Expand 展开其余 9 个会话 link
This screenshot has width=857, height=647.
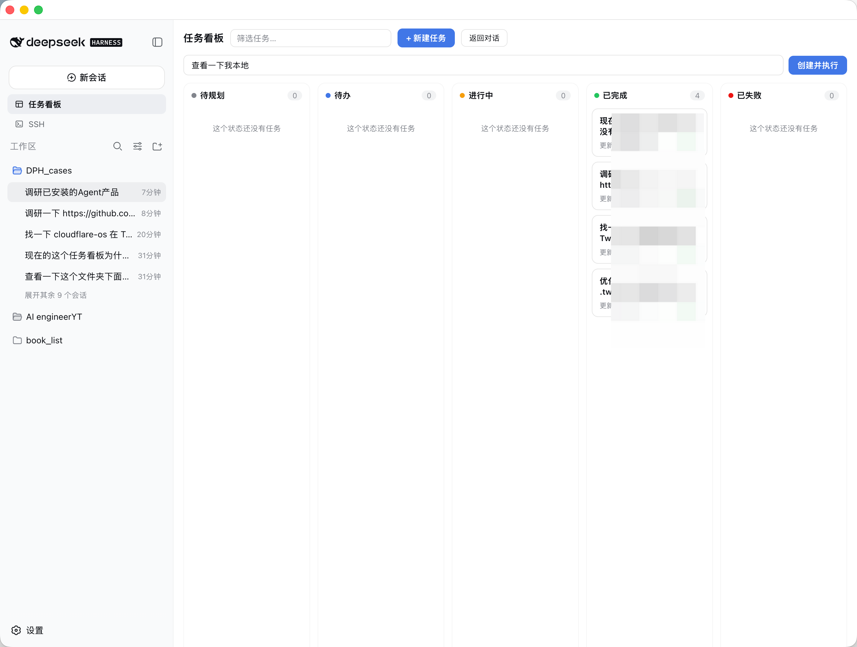click(x=56, y=295)
